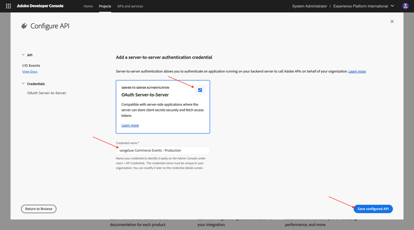Click the Experience Platform International organization name

pyautogui.click(x=360, y=6)
